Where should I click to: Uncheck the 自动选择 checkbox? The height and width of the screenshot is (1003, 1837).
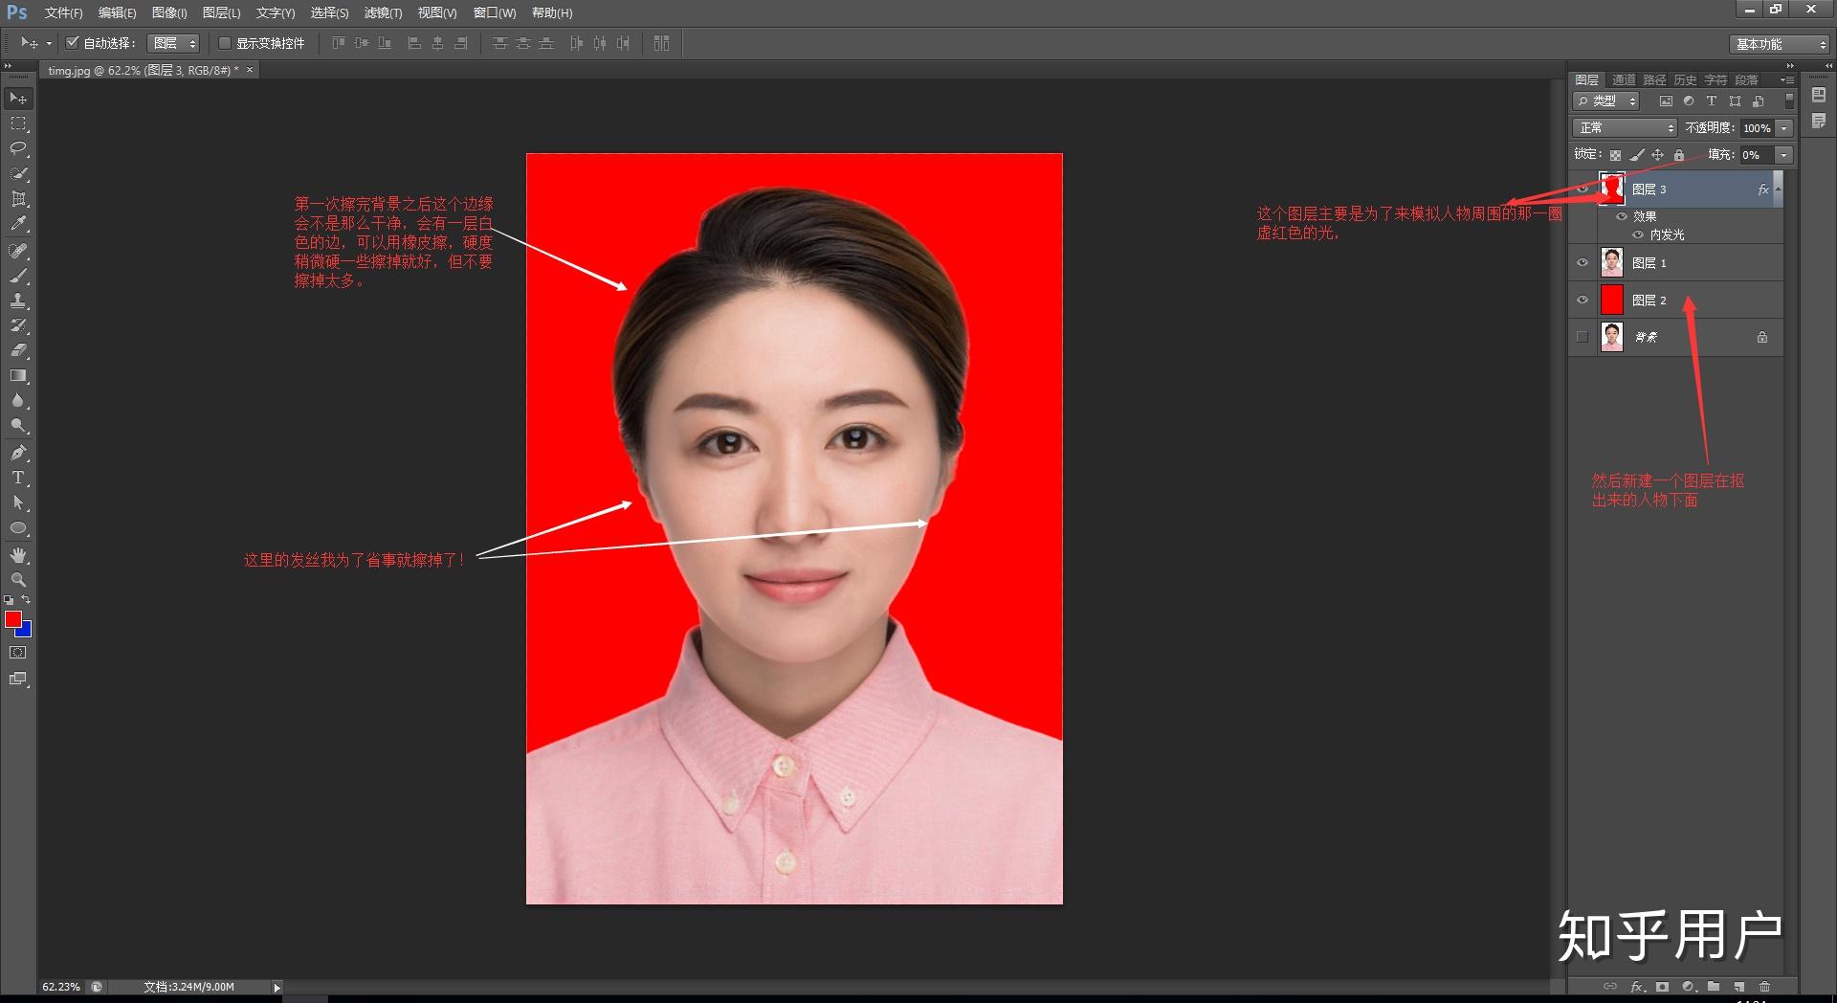[74, 43]
